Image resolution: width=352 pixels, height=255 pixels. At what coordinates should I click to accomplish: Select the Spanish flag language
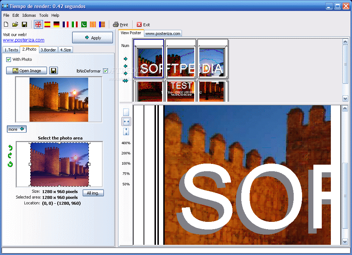[x=47, y=24]
